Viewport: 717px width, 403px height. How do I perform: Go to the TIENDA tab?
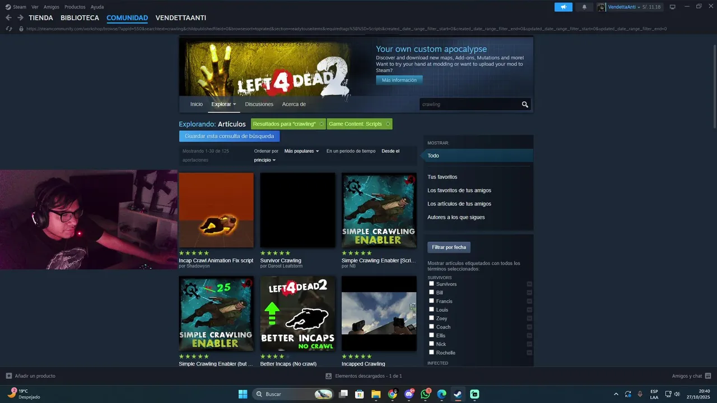point(41,18)
